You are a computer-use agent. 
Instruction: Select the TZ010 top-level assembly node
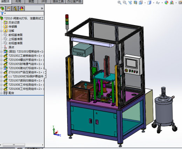click(x=24, y=18)
